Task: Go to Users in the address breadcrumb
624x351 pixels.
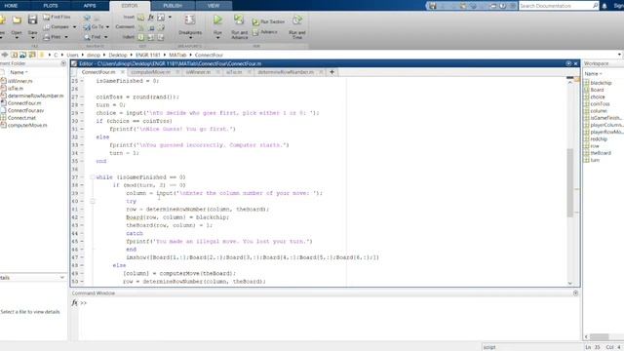Action: pyautogui.click(x=72, y=55)
